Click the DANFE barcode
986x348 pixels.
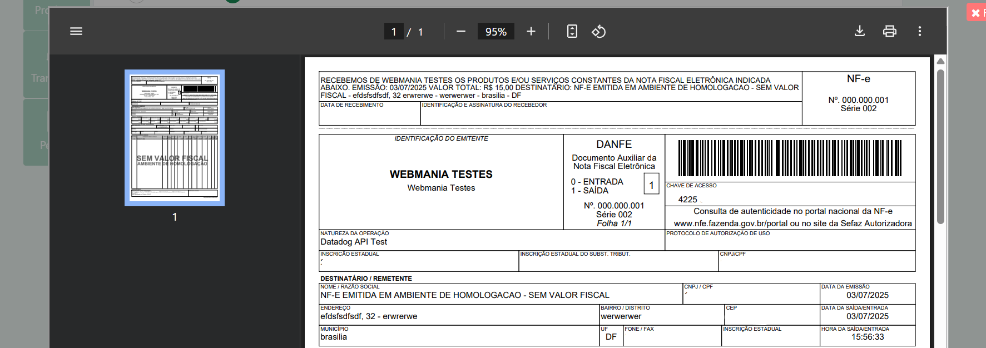[x=790, y=158]
